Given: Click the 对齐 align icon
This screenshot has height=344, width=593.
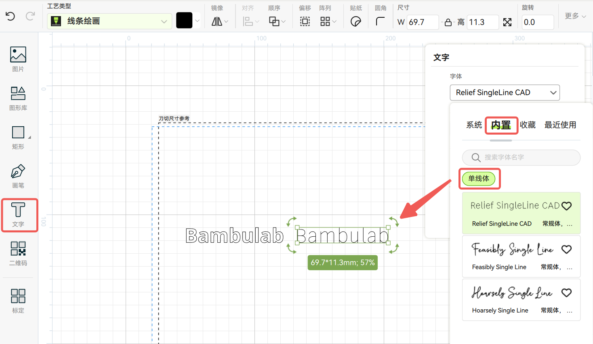Looking at the screenshot, I should pos(248,21).
